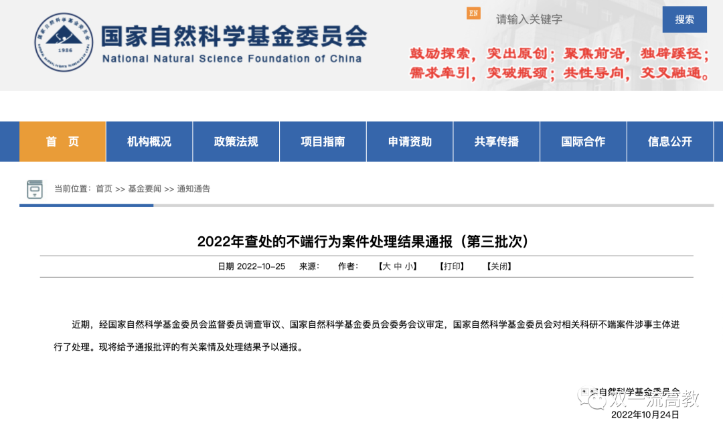Open the 信息公开 navigation item
This screenshot has width=723, height=431.
click(669, 142)
